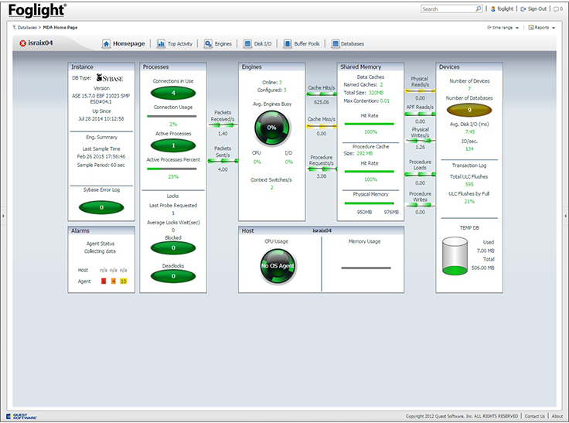Viewport: 569px width, 423px height.
Task: Click the Connections in Use indicator
Action: [173, 93]
